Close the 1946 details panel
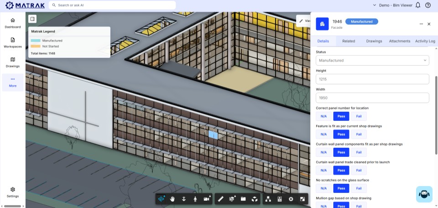 tap(429, 24)
